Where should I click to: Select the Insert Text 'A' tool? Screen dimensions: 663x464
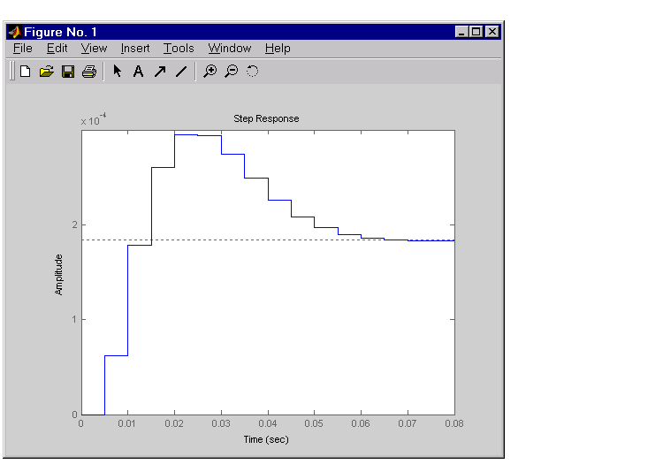coord(138,71)
